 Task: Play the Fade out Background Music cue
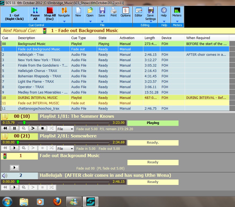click(x=14, y=168)
